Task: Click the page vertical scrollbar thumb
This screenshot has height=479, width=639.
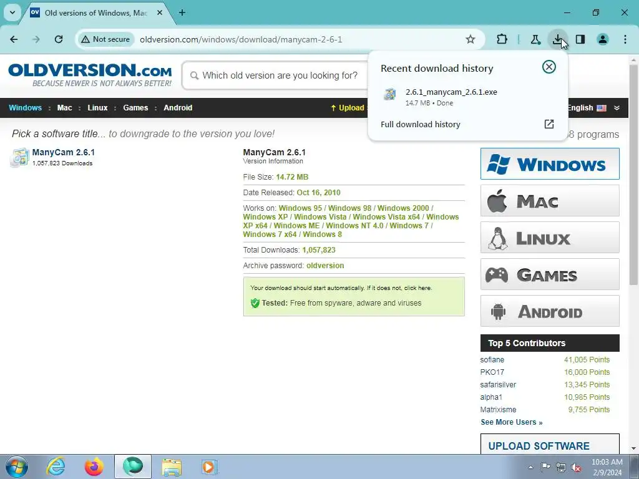Action: click(x=634, y=175)
